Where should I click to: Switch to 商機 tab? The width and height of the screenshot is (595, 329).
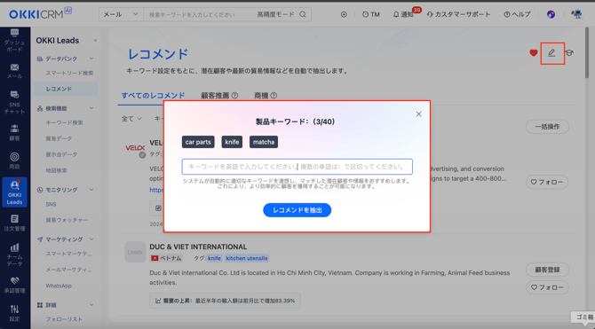261,96
